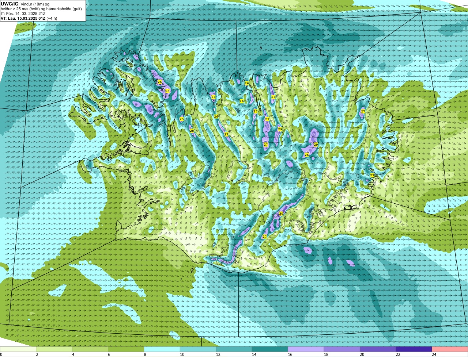This screenshot has height=357, width=468.
Task: Pick the 4–6 m/s legend color block
Action: (90, 349)
